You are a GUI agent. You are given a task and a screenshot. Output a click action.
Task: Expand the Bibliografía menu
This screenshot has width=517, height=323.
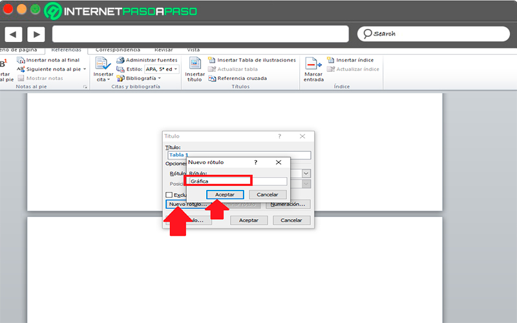click(139, 78)
